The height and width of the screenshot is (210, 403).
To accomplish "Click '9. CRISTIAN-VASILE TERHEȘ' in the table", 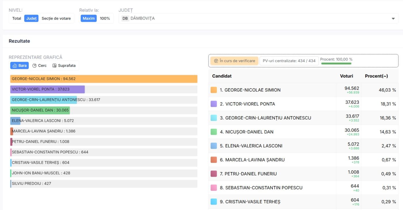I will [x=250, y=202].
